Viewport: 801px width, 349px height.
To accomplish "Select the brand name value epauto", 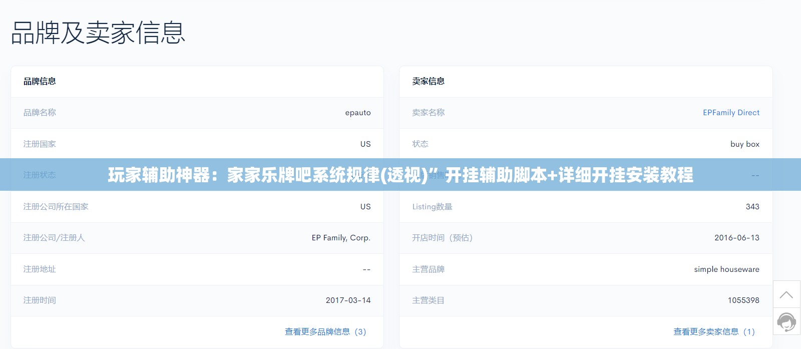I will (358, 113).
